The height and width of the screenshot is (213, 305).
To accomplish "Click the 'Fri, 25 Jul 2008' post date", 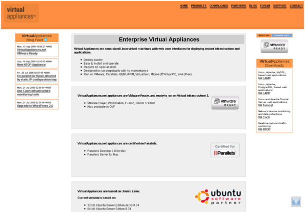I will click(x=33, y=73).
